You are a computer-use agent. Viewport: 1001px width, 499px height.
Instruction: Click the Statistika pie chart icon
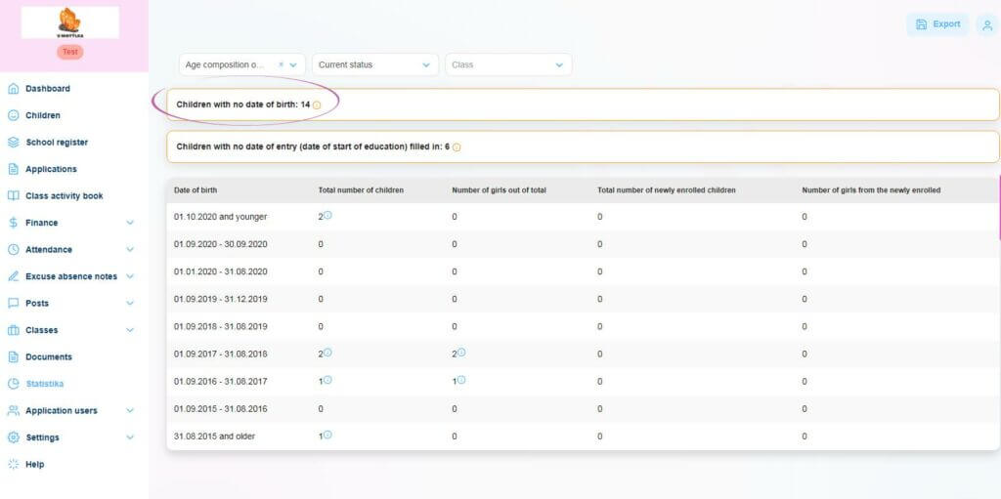tap(13, 384)
